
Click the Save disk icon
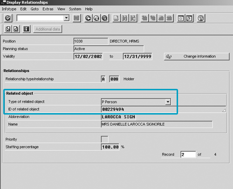click(x=77, y=18)
